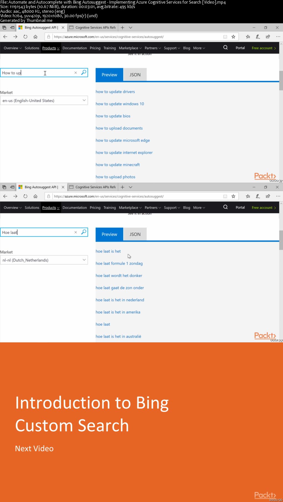Viewport: 283px width, 502px height.
Task: Open Documentation in the 'How to up' frame navbar
Action: click(75, 48)
